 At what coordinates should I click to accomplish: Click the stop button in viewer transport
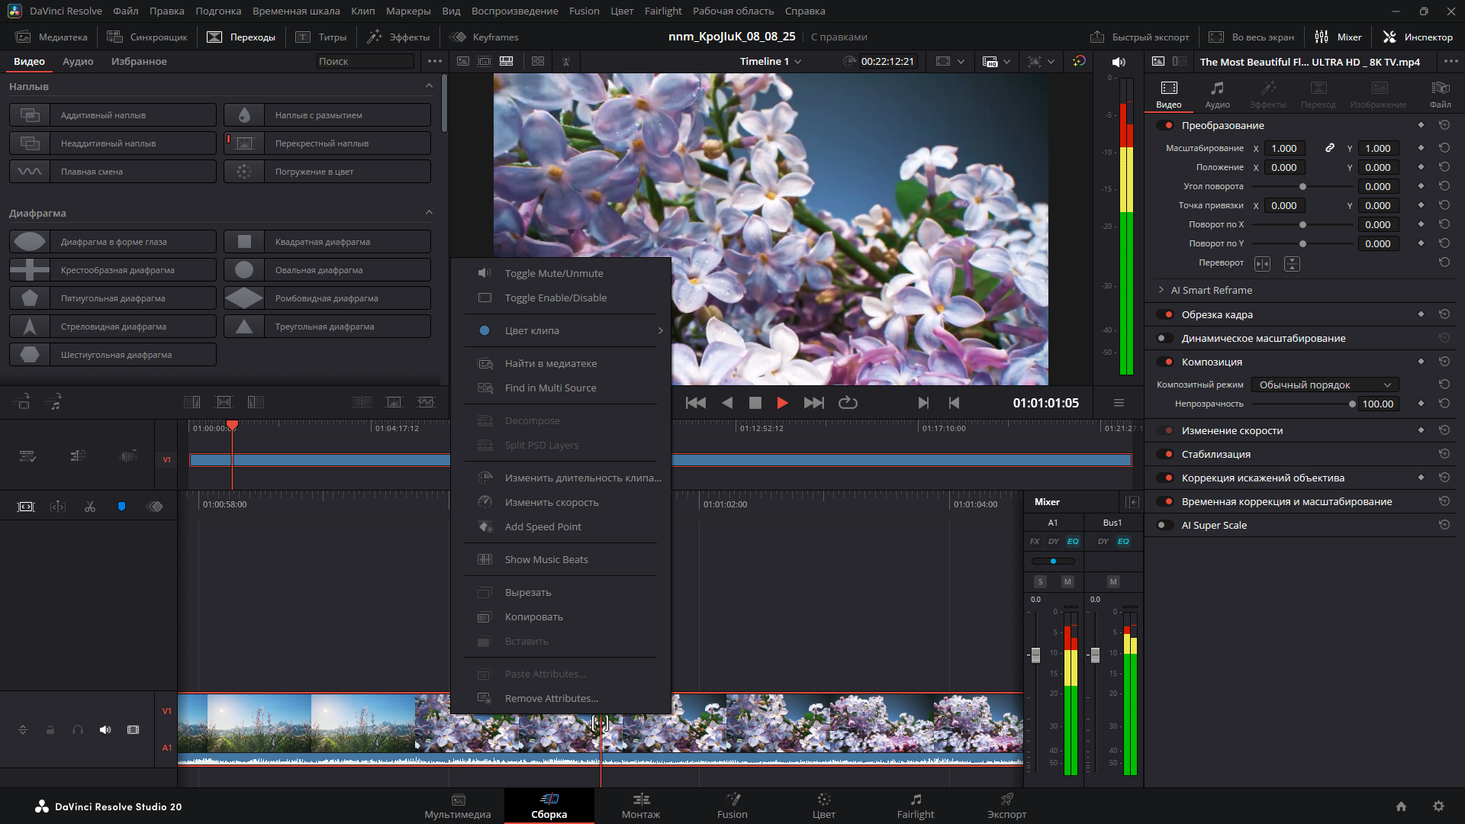pos(755,403)
